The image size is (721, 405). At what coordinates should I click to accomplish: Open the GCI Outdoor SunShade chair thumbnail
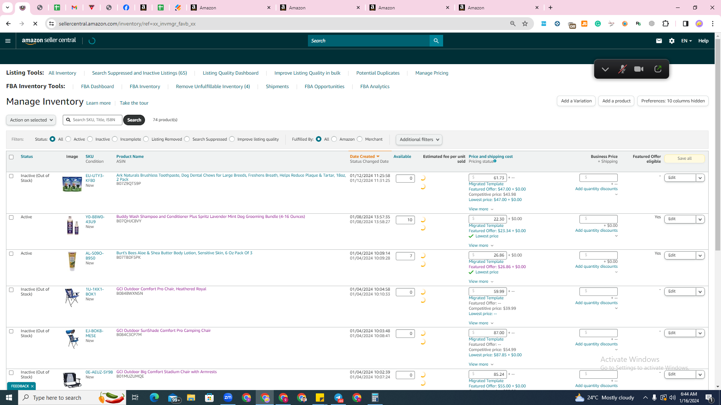click(72, 339)
